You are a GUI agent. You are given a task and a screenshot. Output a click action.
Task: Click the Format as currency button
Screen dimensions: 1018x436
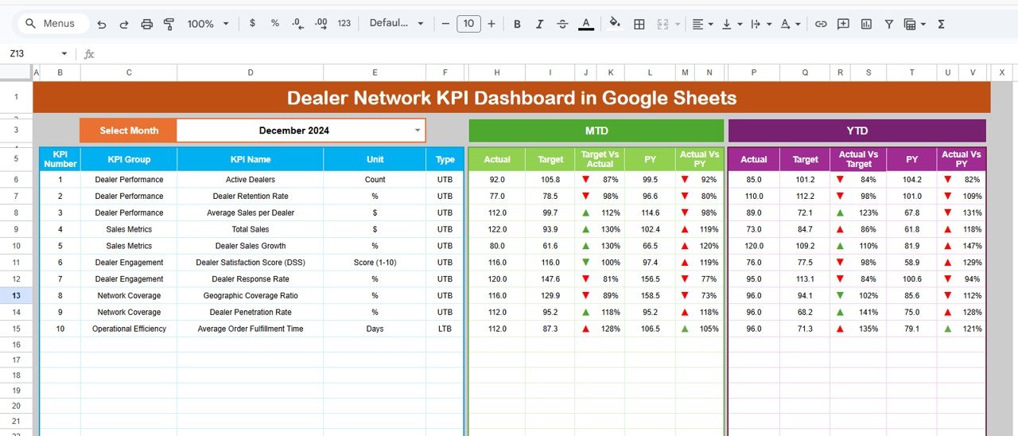253,24
